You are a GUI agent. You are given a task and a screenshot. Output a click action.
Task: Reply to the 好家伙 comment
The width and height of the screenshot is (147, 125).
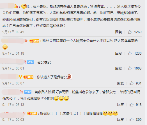point(120,120)
